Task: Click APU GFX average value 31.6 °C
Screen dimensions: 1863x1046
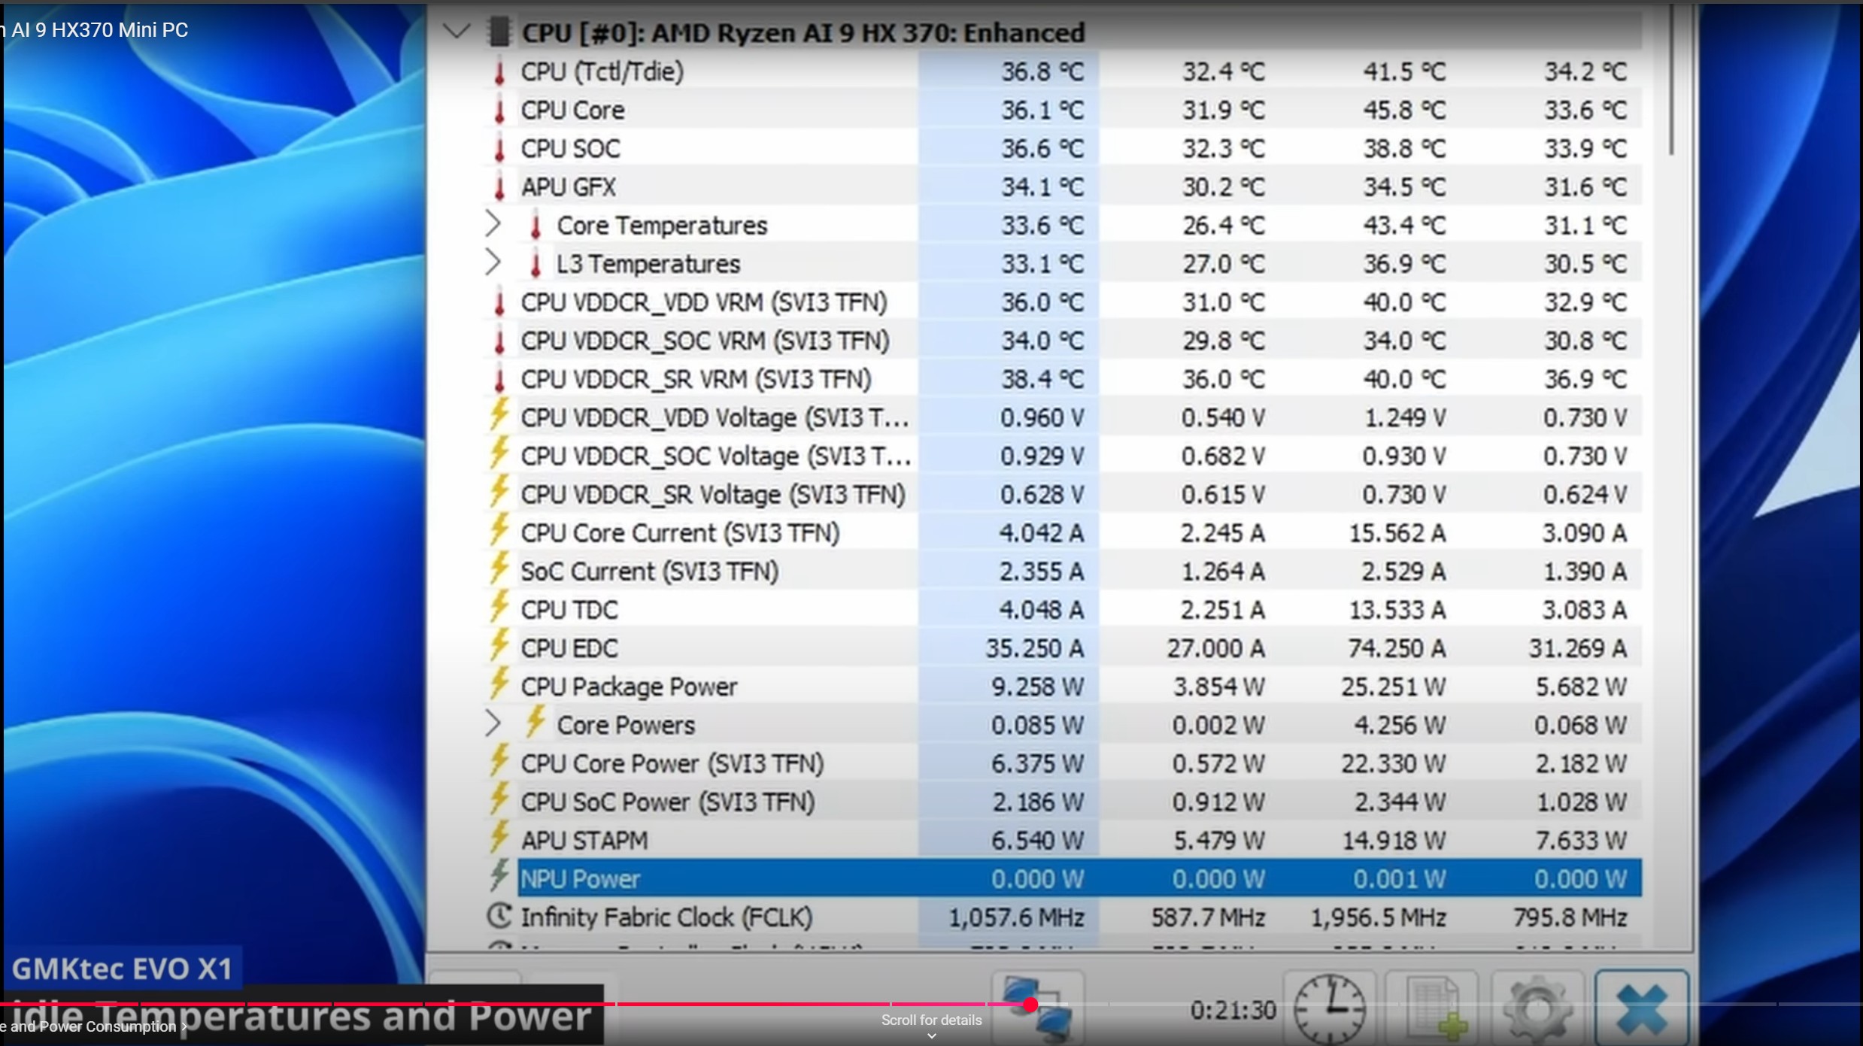Action: pos(1585,187)
